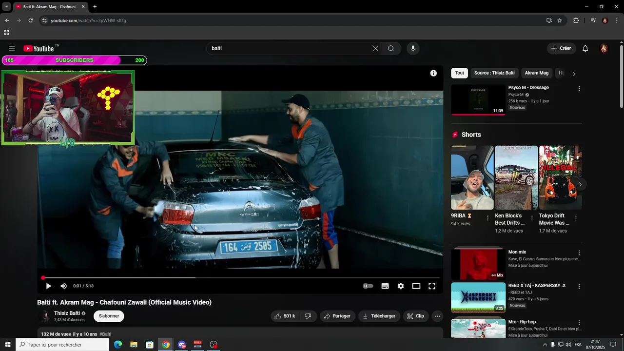Start voice search with microphone
Screen dimensions: 624x351
(413, 48)
